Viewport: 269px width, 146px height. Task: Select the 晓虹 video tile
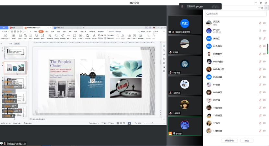coord(184,24)
